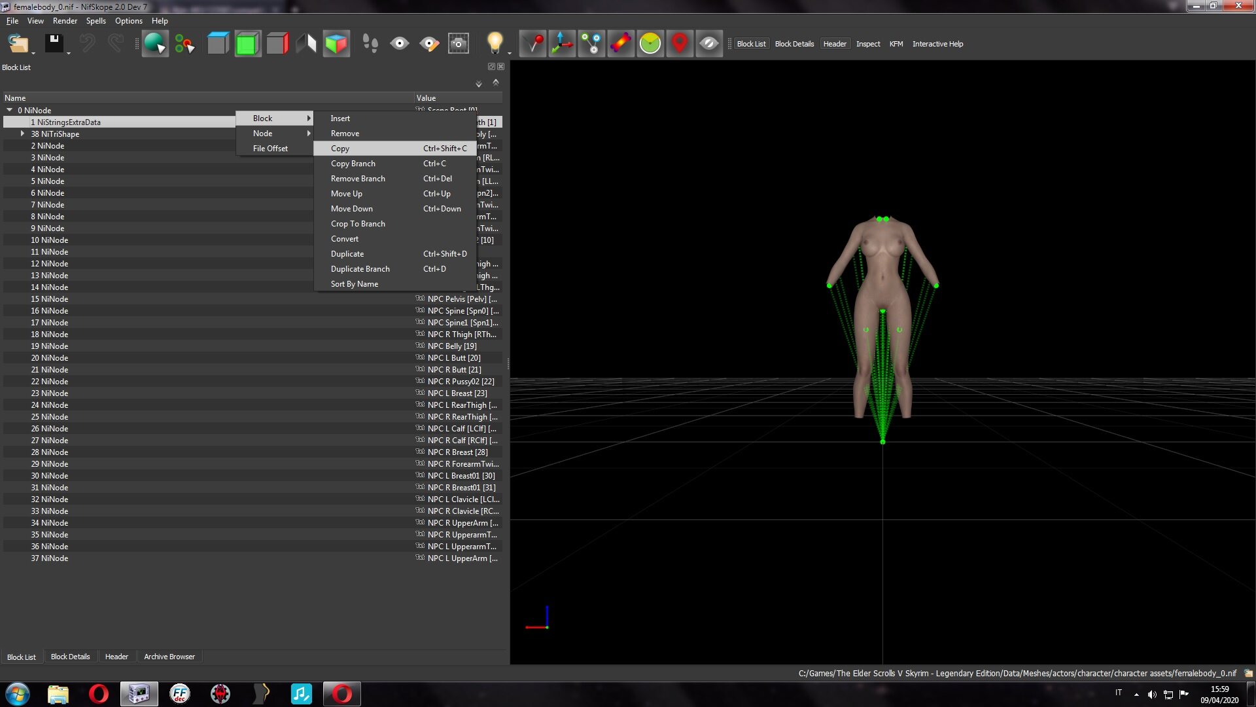Switch to the Header bottom tab
This screenshot has height=707, width=1256.
(116, 657)
